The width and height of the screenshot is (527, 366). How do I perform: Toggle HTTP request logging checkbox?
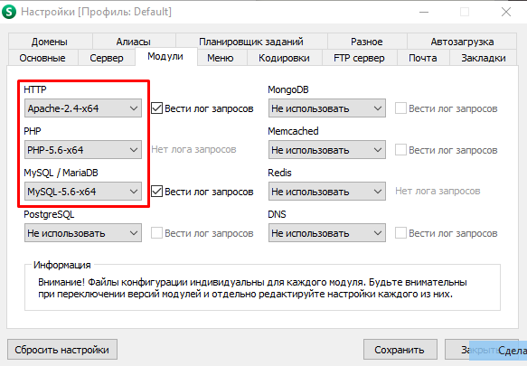[157, 108]
